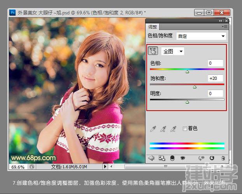View previous state icon
Screen dimensions: 242x194
(x=201, y=158)
